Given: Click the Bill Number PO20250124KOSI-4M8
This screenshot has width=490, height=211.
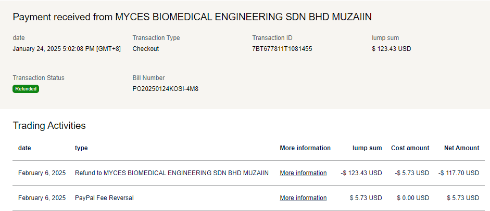Looking at the screenshot, I should pyautogui.click(x=165, y=89).
